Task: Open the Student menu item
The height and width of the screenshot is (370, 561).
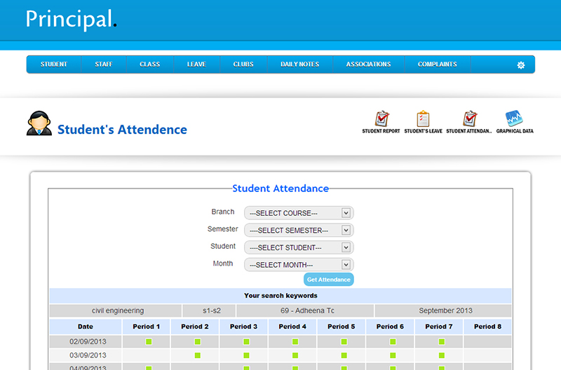Action: [54, 64]
